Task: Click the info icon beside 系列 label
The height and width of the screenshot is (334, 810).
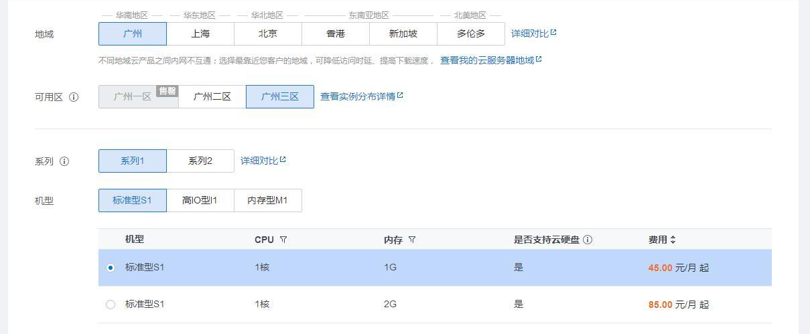Action: (x=64, y=161)
